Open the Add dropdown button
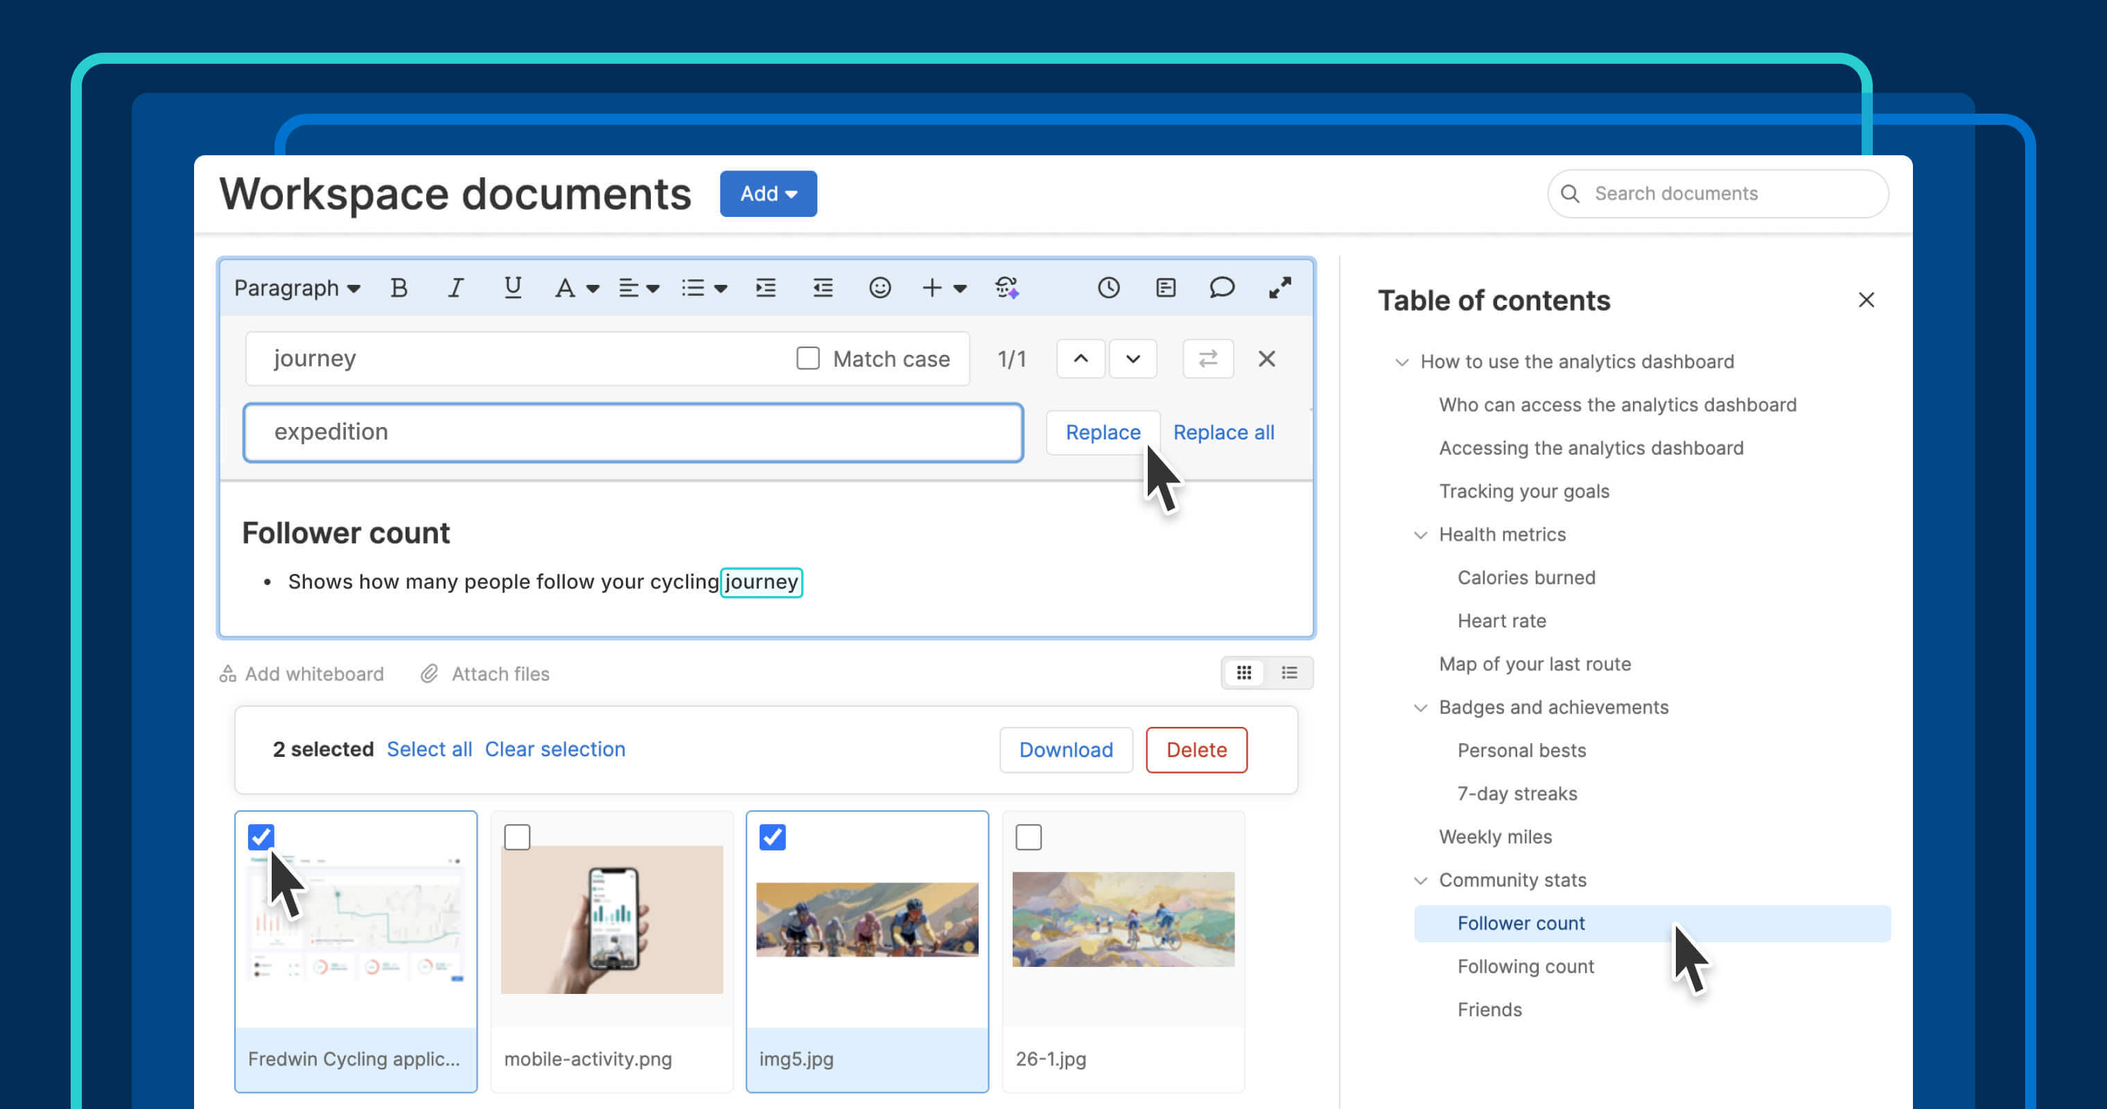This screenshot has width=2107, height=1109. coord(768,194)
